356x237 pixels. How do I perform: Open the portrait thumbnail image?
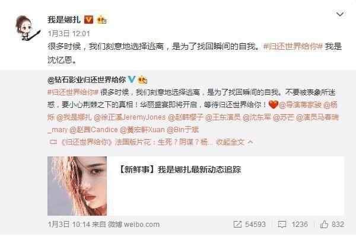[x=77, y=185]
